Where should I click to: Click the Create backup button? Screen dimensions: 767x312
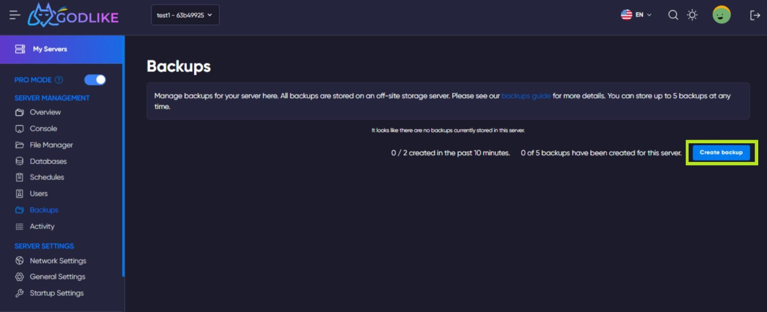721,152
